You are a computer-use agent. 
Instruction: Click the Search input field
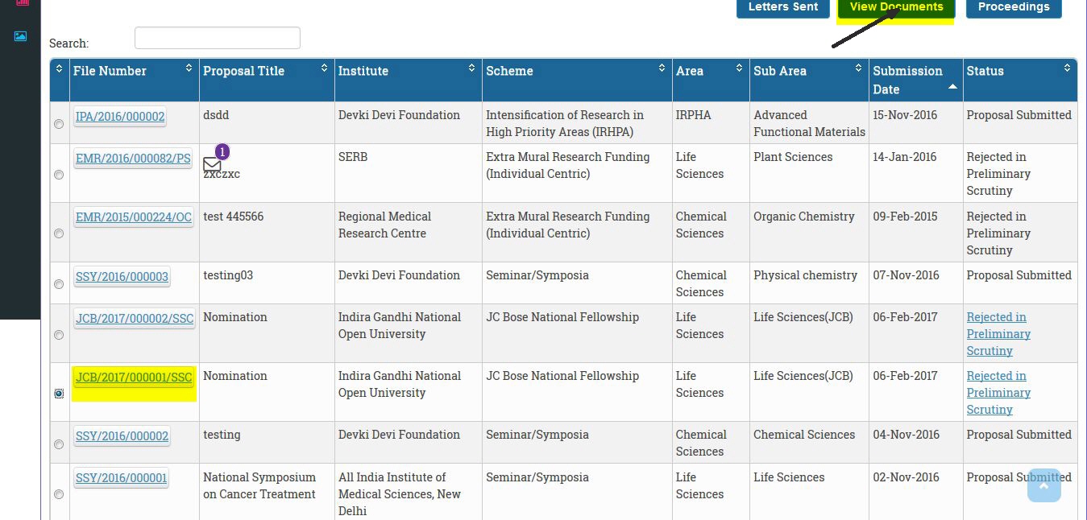pyautogui.click(x=217, y=38)
